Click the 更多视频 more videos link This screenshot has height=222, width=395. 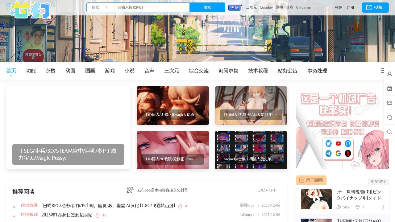pyautogui.click(x=378, y=181)
